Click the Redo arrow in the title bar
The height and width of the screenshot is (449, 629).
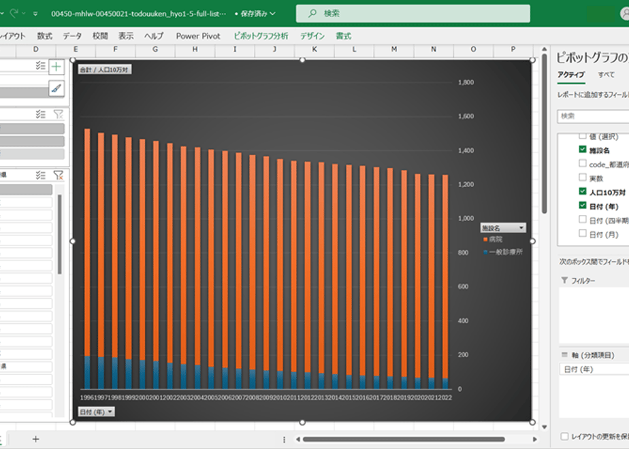coord(14,13)
